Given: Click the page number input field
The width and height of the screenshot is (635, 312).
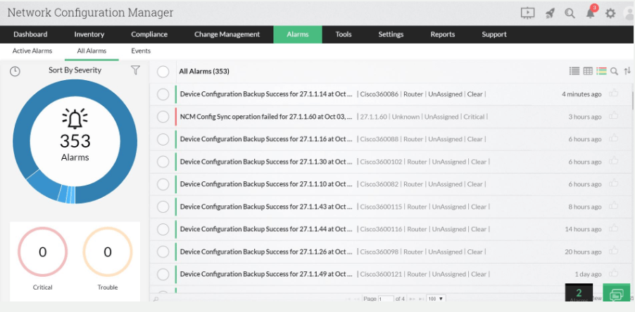Looking at the screenshot, I should pos(386,299).
